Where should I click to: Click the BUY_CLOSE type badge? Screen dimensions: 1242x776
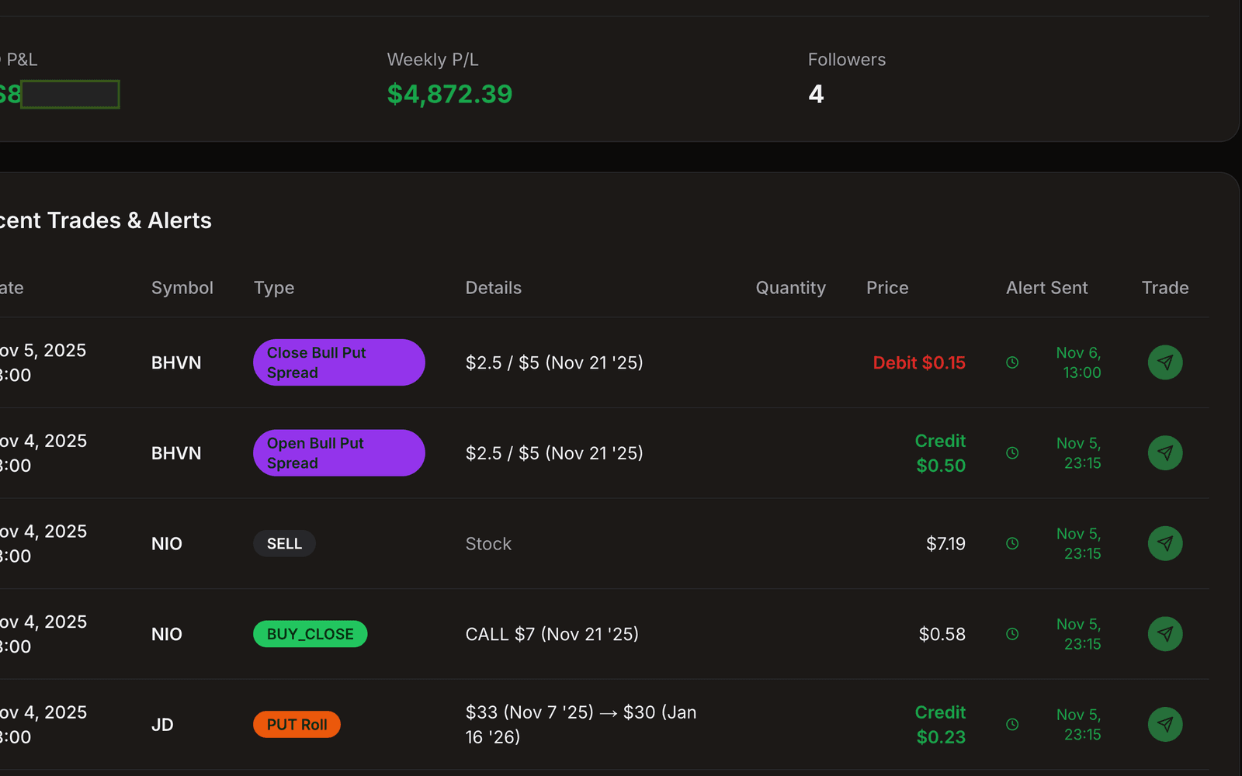point(310,634)
